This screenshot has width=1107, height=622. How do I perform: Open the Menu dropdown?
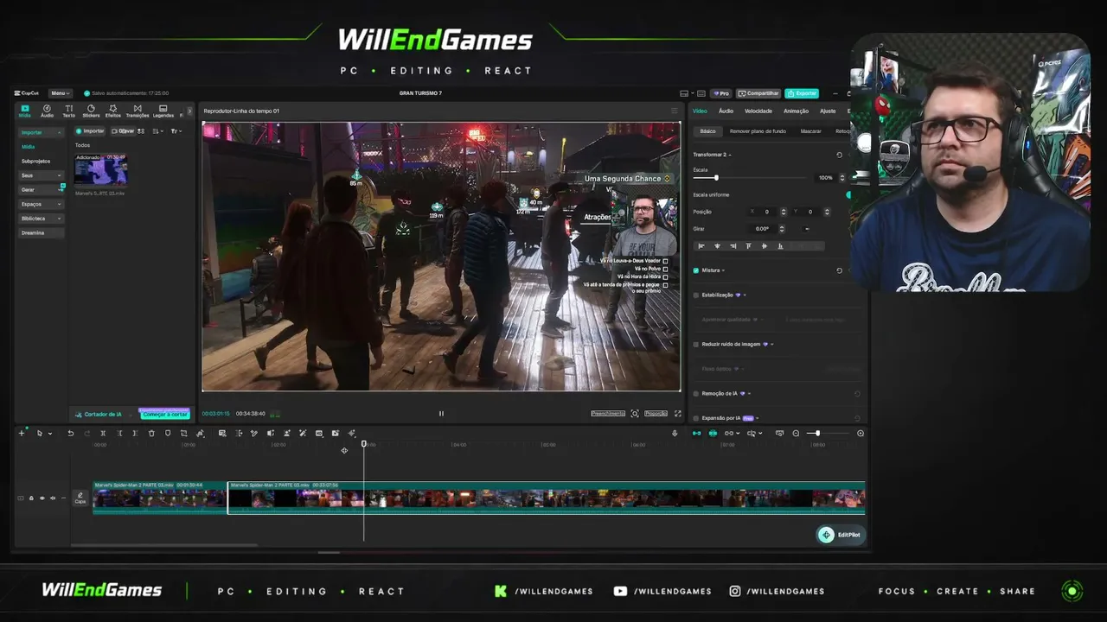click(60, 93)
